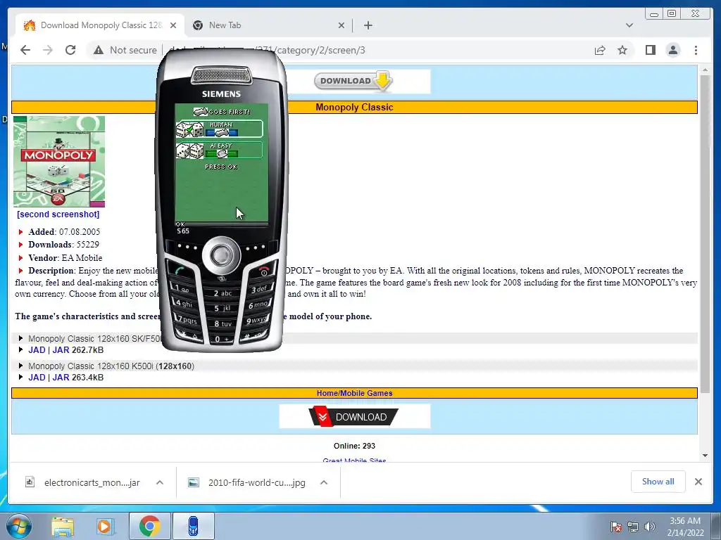Select the HUMAN player row in the game
721x540 pixels.
coord(220,129)
